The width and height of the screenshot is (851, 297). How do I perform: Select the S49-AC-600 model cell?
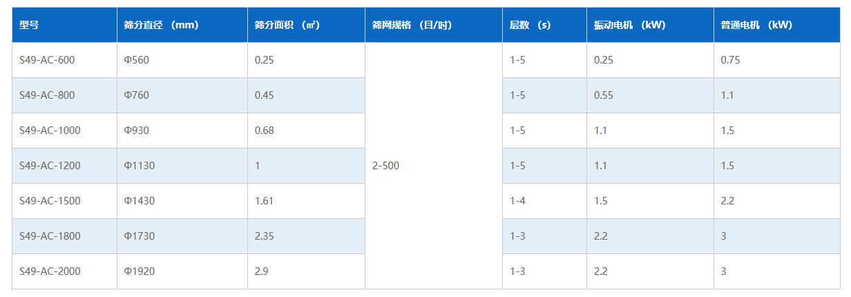click(47, 60)
